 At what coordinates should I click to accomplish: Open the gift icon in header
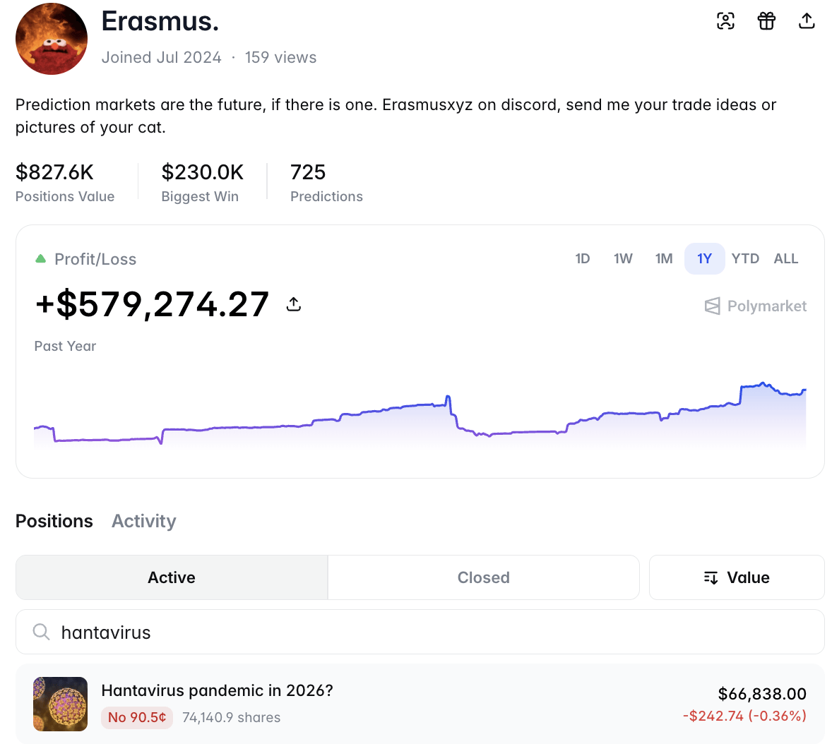766,21
